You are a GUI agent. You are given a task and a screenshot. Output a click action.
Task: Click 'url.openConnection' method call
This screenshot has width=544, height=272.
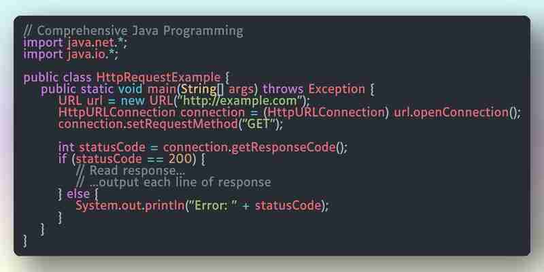point(451,112)
